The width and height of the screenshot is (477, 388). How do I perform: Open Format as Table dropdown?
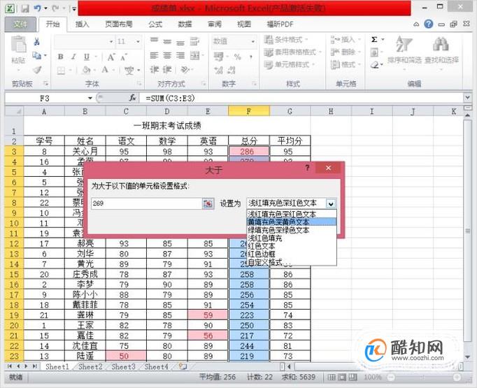tap(292, 52)
